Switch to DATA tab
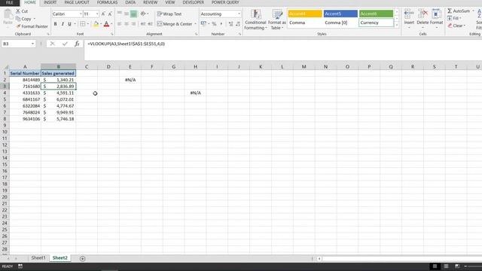Image resolution: width=482 pixels, height=271 pixels. coord(130,2)
